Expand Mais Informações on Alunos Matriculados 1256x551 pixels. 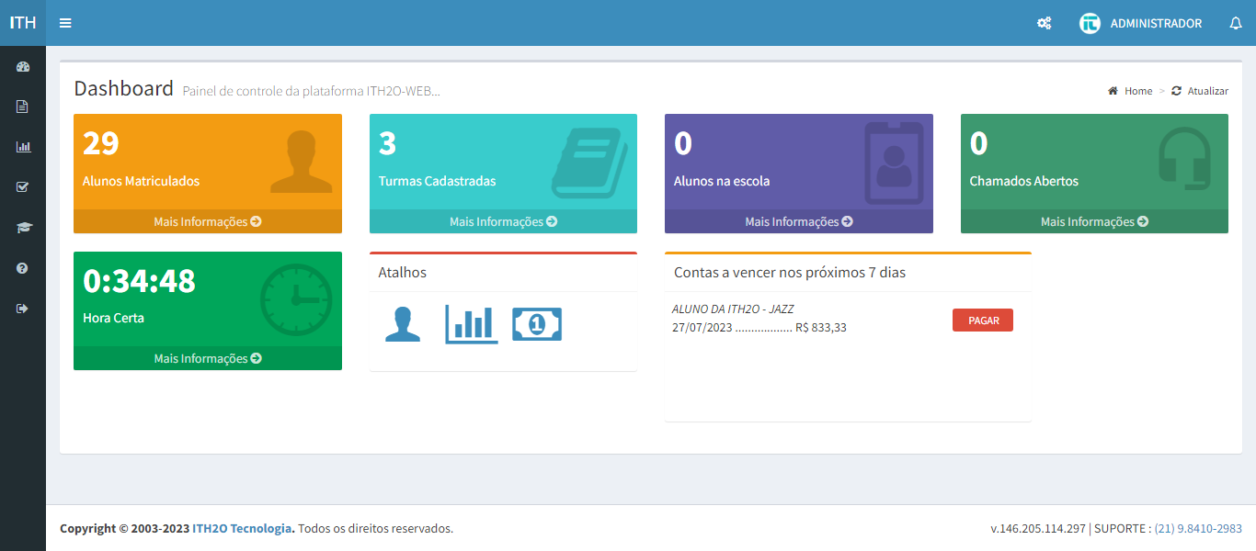pyautogui.click(x=207, y=220)
